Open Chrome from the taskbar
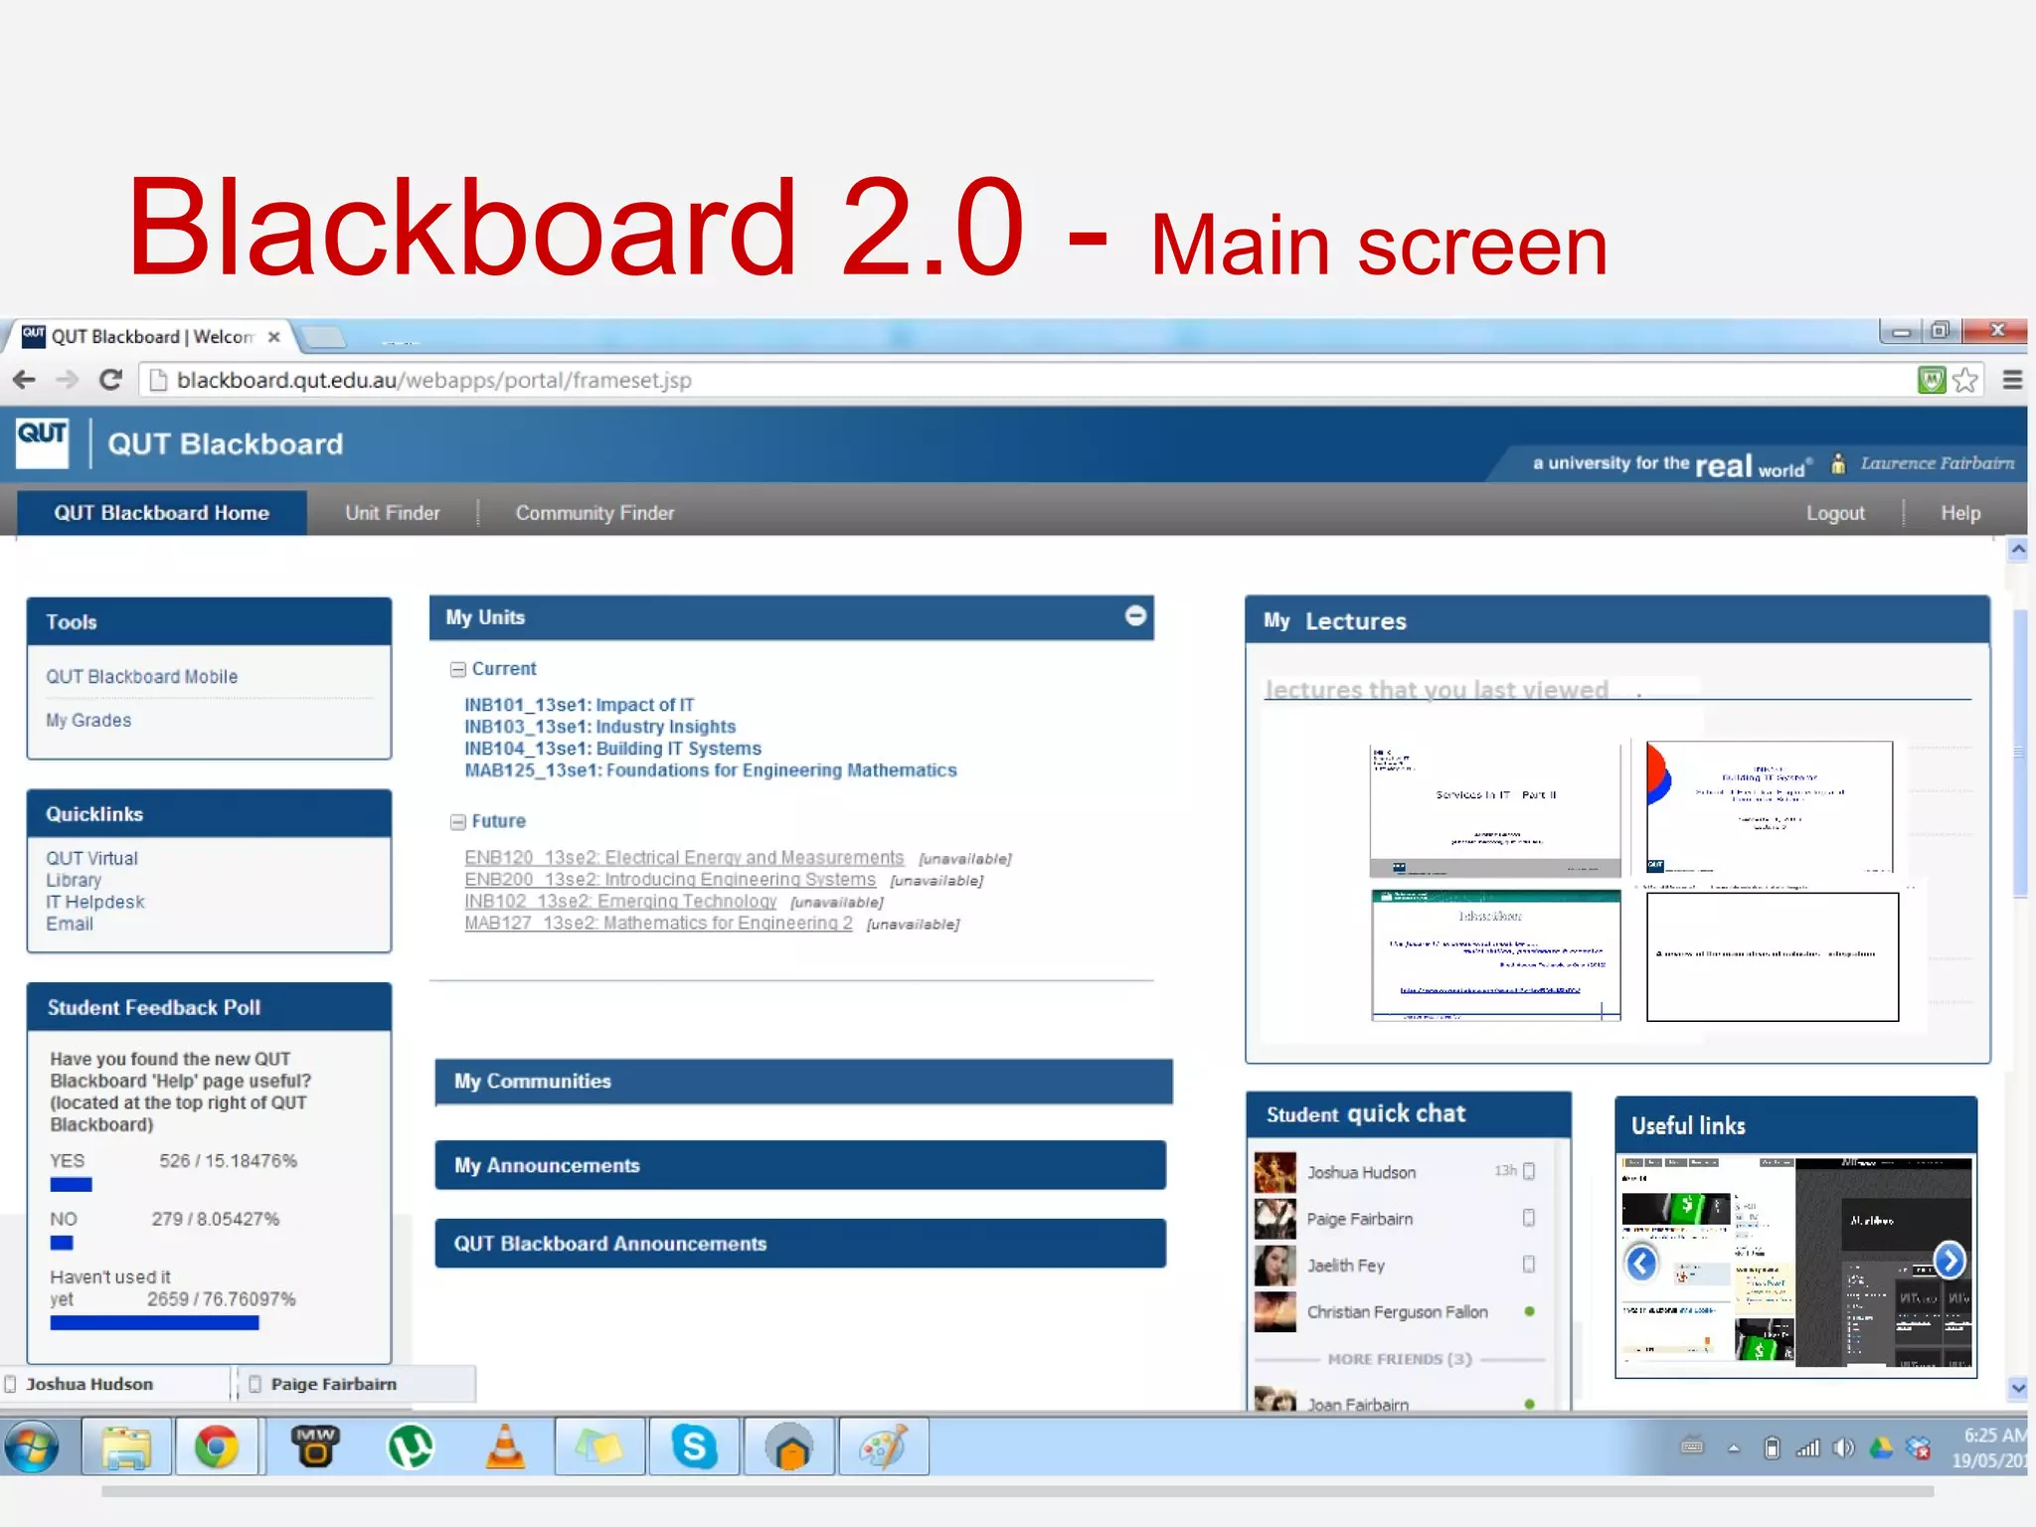Screen dimensions: 2036x1527 coord(216,1446)
